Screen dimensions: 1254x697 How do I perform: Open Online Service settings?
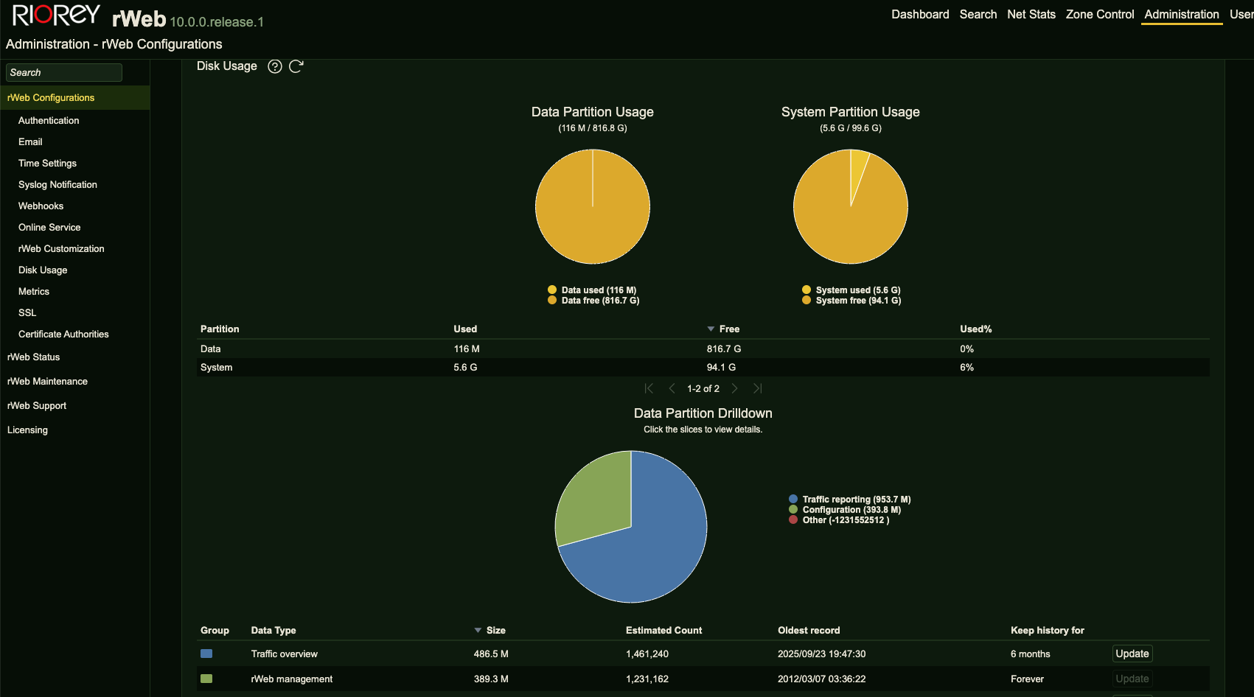pos(49,227)
